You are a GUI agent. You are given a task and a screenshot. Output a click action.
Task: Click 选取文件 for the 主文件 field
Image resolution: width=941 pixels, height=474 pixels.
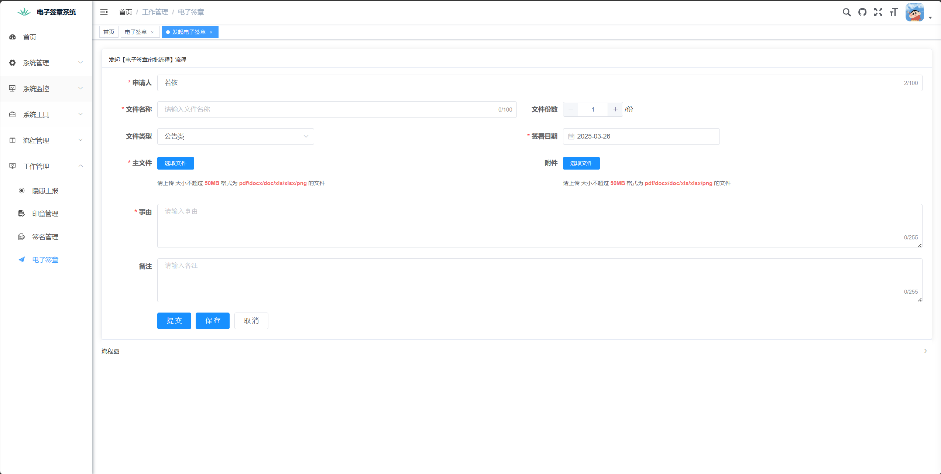[x=175, y=163]
